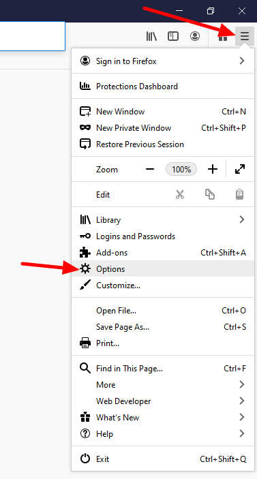Expand the Web Developer submenu

click(x=163, y=401)
